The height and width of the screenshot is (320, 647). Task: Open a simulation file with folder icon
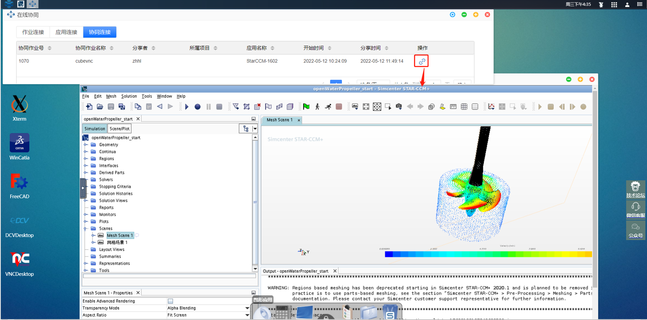tap(100, 107)
